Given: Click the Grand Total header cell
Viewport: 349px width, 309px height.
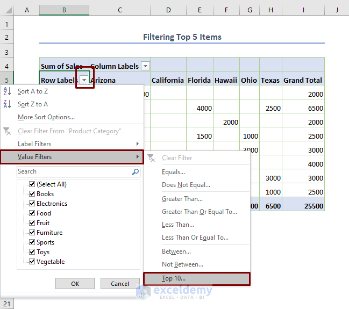Looking at the screenshot, I should [x=303, y=78].
